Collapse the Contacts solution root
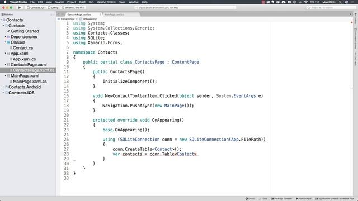Viewport: 358px width, 201px height. tap(1, 20)
